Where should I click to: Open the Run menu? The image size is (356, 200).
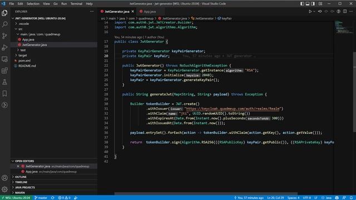(64, 4)
